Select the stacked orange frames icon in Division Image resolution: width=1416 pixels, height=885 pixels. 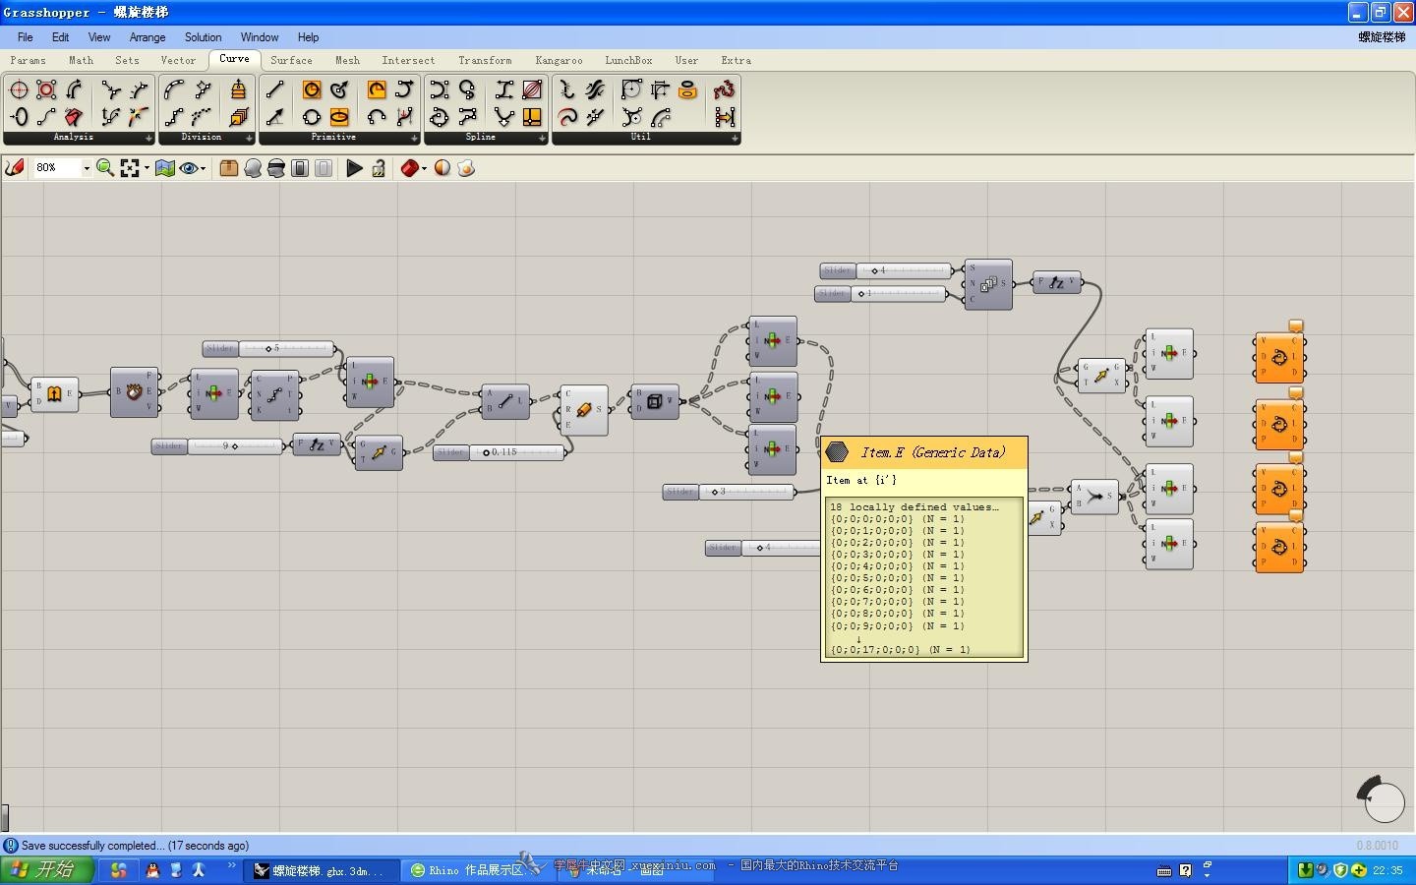238,117
